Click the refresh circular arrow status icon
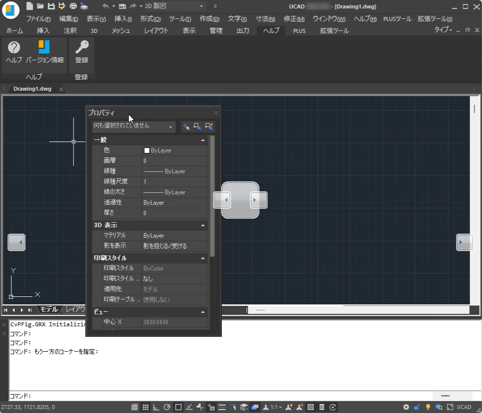The height and width of the screenshot is (413, 482). coord(333,407)
